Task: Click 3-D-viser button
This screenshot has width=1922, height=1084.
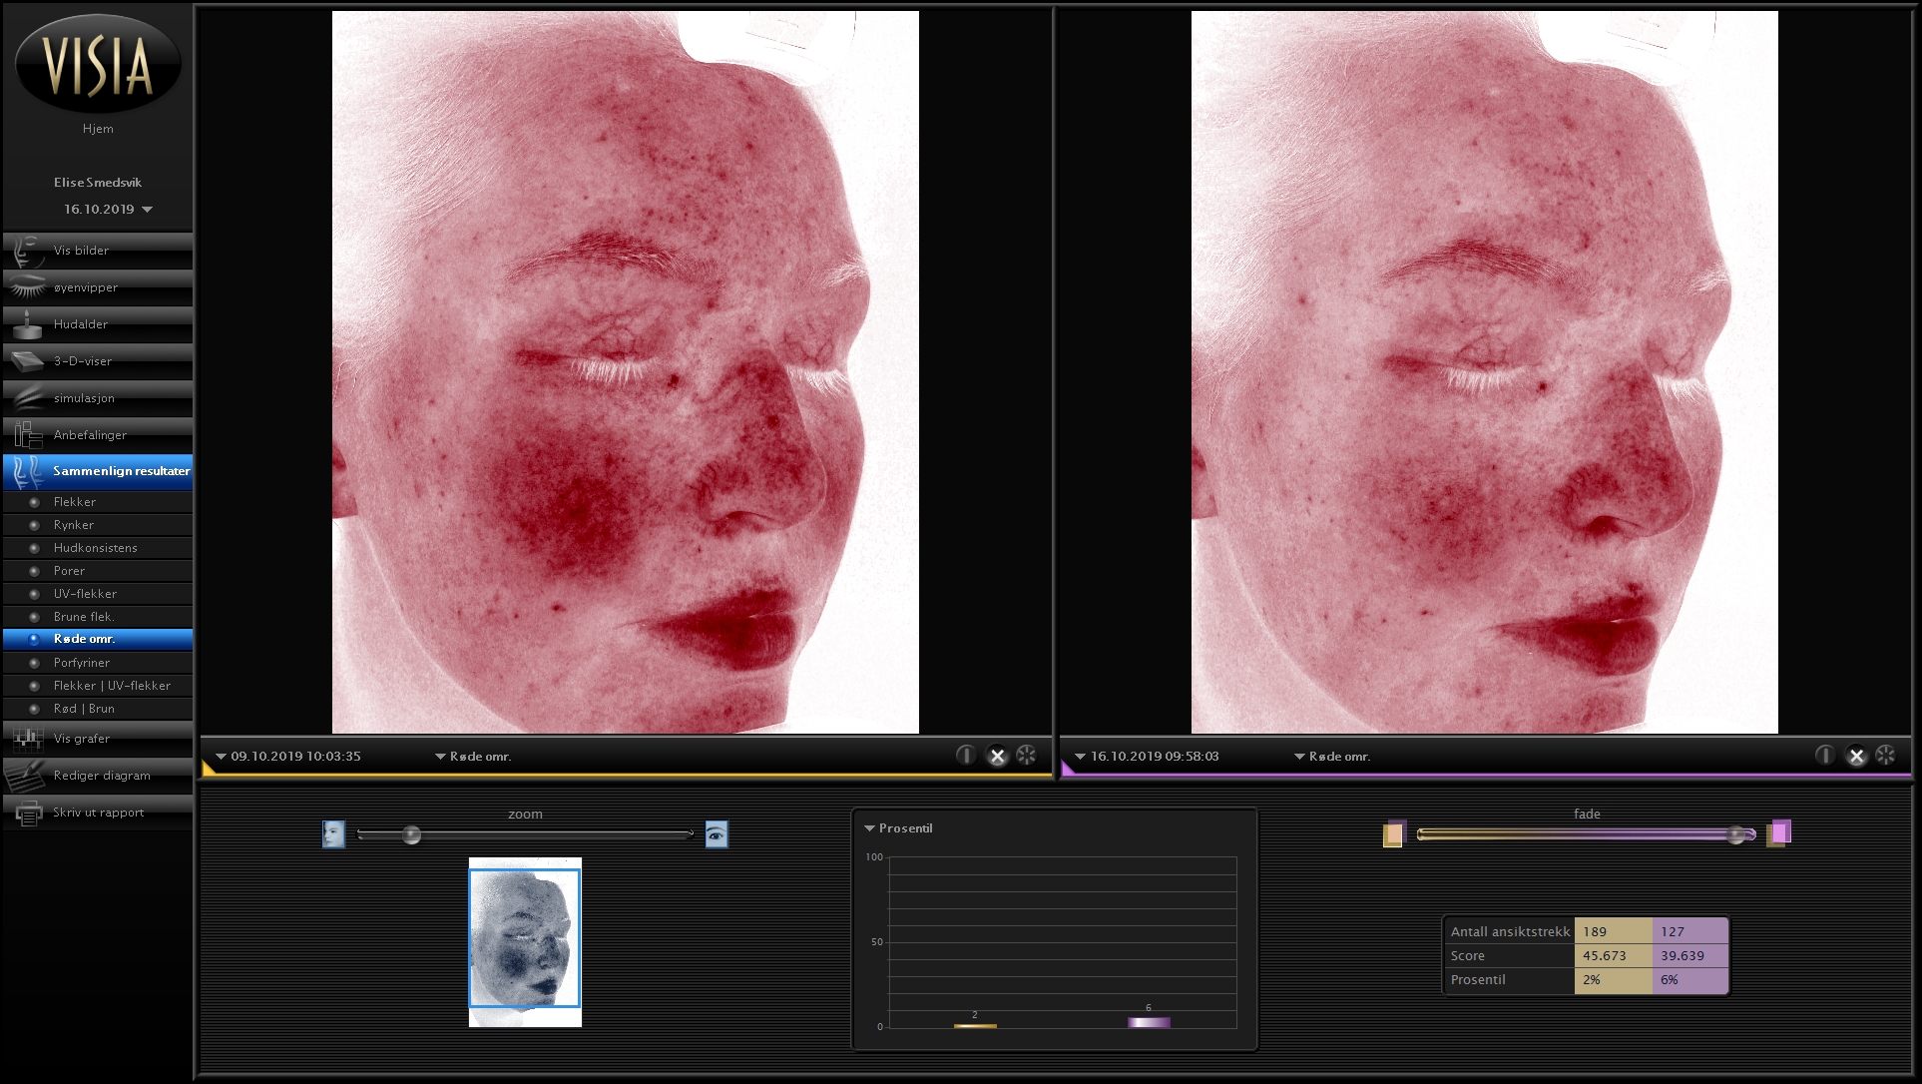Action: coord(98,361)
